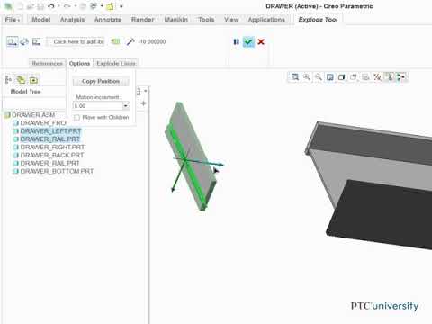Open the Analysis ribbon tab
This screenshot has width=432, height=324.
tap(72, 20)
